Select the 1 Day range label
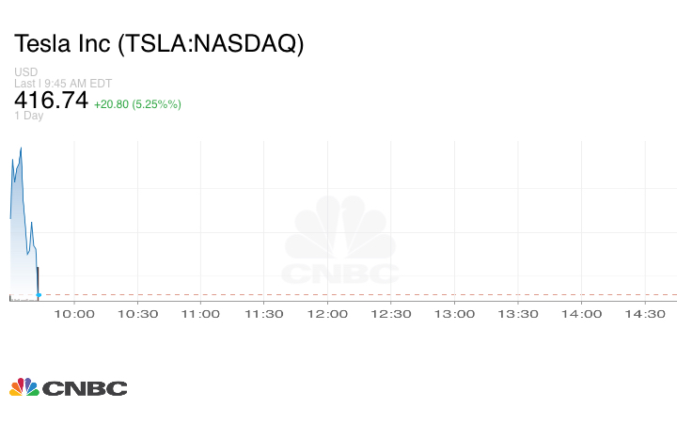 [x=29, y=116]
